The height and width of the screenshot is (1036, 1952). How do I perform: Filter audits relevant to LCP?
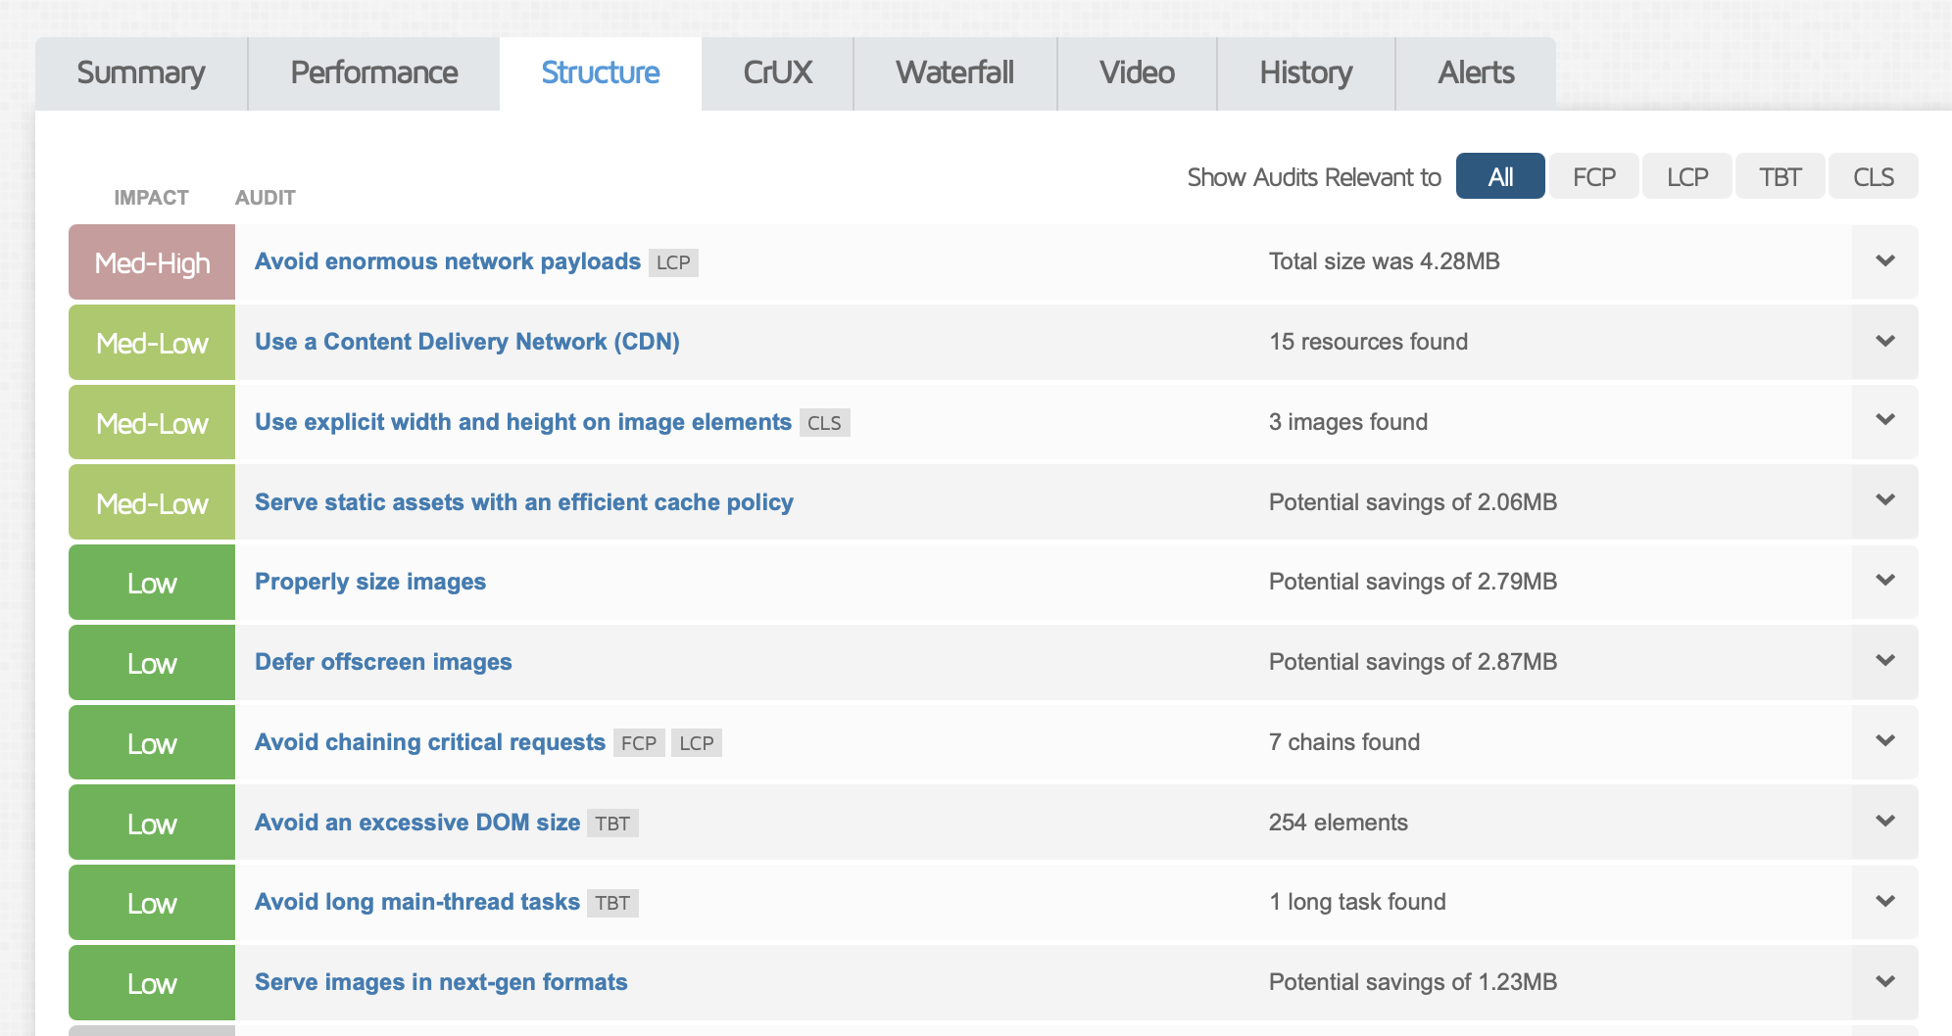pos(1687,176)
